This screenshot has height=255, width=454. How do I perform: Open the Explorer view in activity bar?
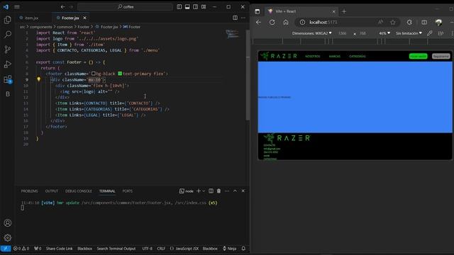(8, 20)
